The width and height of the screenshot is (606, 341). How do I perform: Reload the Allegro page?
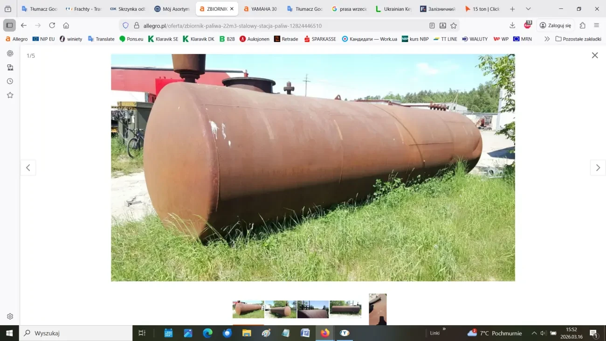[x=52, y=26]
